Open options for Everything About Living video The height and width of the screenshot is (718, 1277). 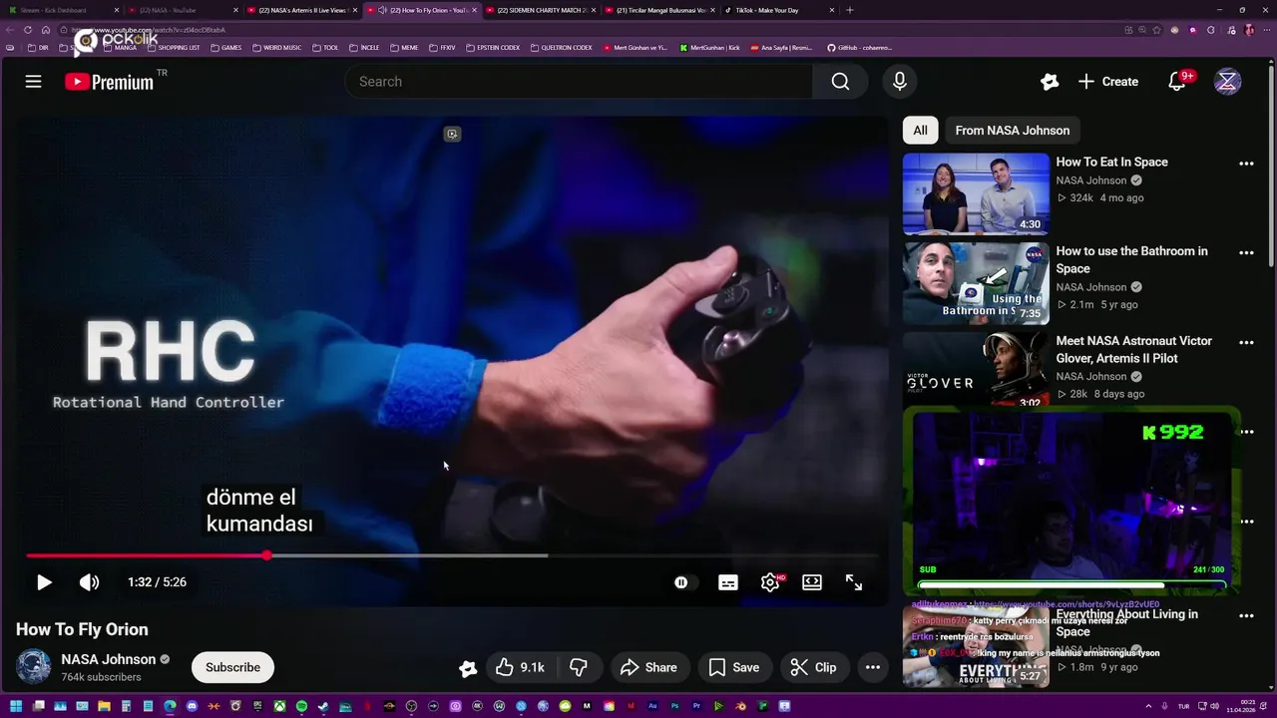coord(1246,615)
